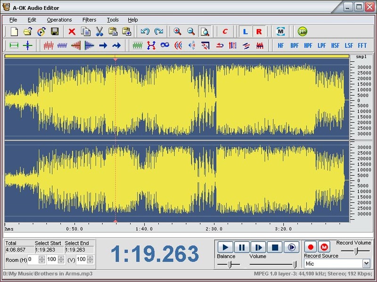Viewport: 377px width, 282px height.
Task: Toggle the right channel R button
Action: pyautogui.click(x=259, y=32)
